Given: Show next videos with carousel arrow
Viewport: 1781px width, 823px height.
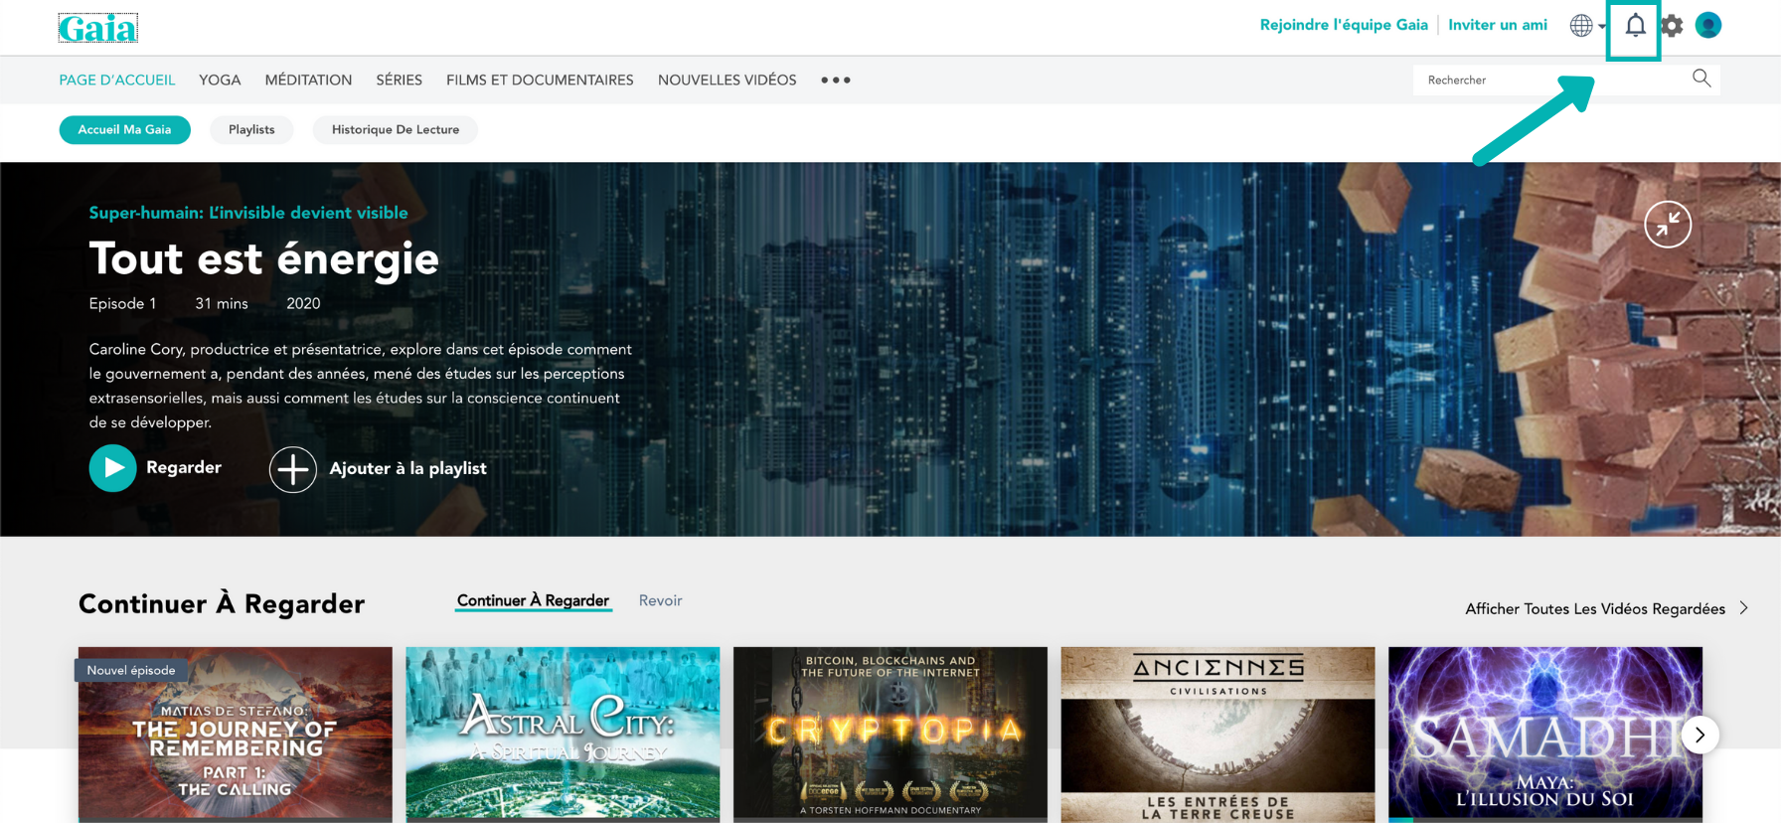Looking at the screenshot, I should (x=1700, y=735).
